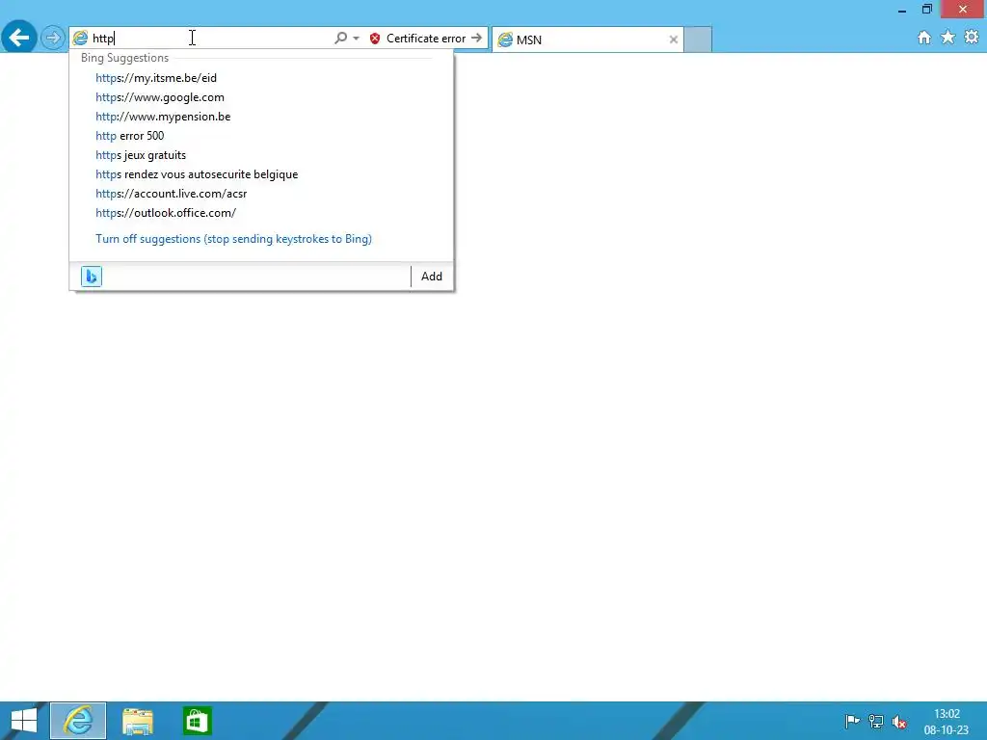Click Turn off suggestions link

coord(233,239)
